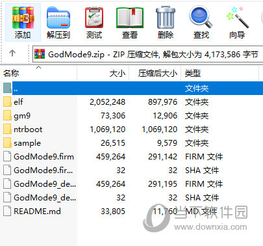The width and height of the screenshot is (263, 246).
Task: Select the gm9 folder name
Action: click(x=22, y=116)
